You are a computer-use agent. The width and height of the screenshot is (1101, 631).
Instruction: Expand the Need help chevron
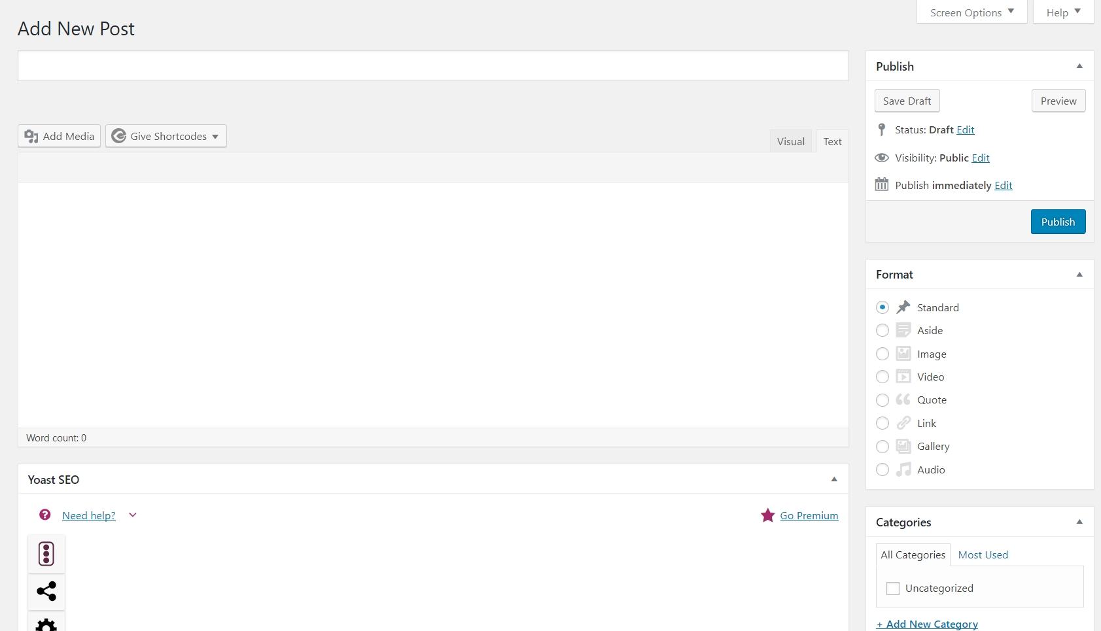133,515
